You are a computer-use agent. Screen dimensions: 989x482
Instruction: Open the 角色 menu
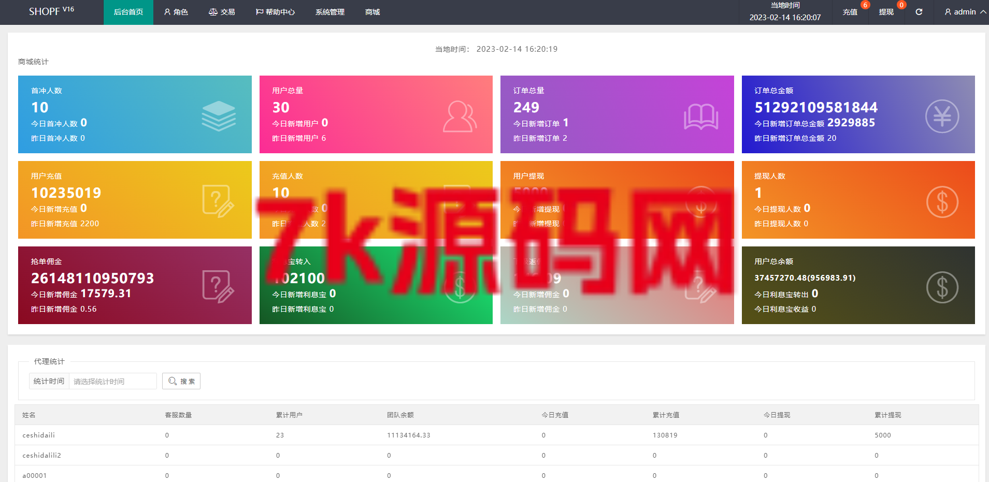[x=176, y=12]
